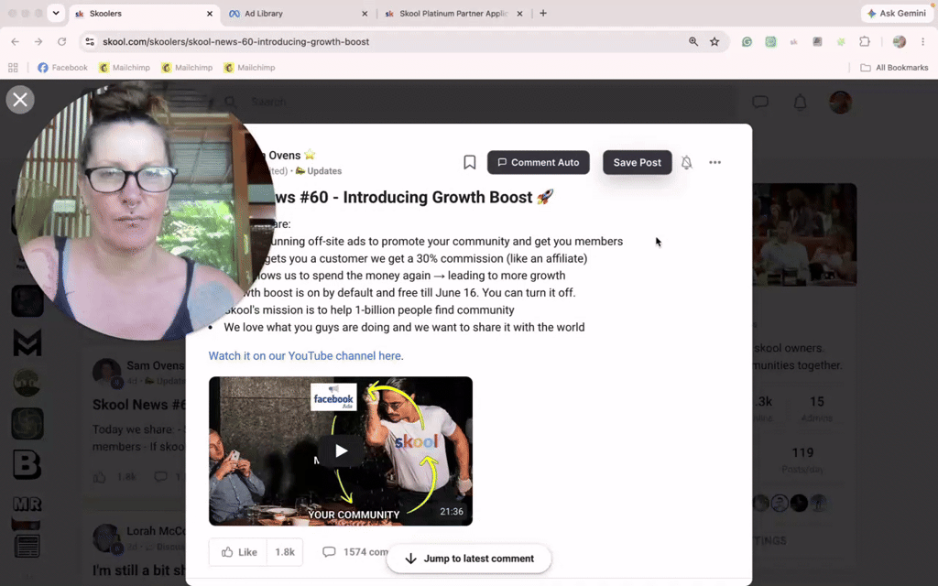
Task: Go back to previous page
Action: pos(15,42)
